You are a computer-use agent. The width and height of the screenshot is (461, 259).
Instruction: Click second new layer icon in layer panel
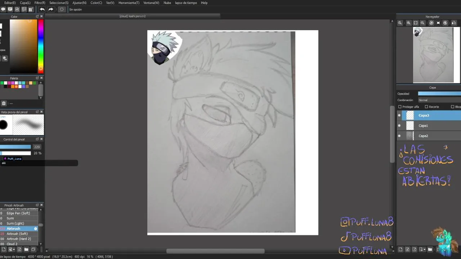click(407, 249)
